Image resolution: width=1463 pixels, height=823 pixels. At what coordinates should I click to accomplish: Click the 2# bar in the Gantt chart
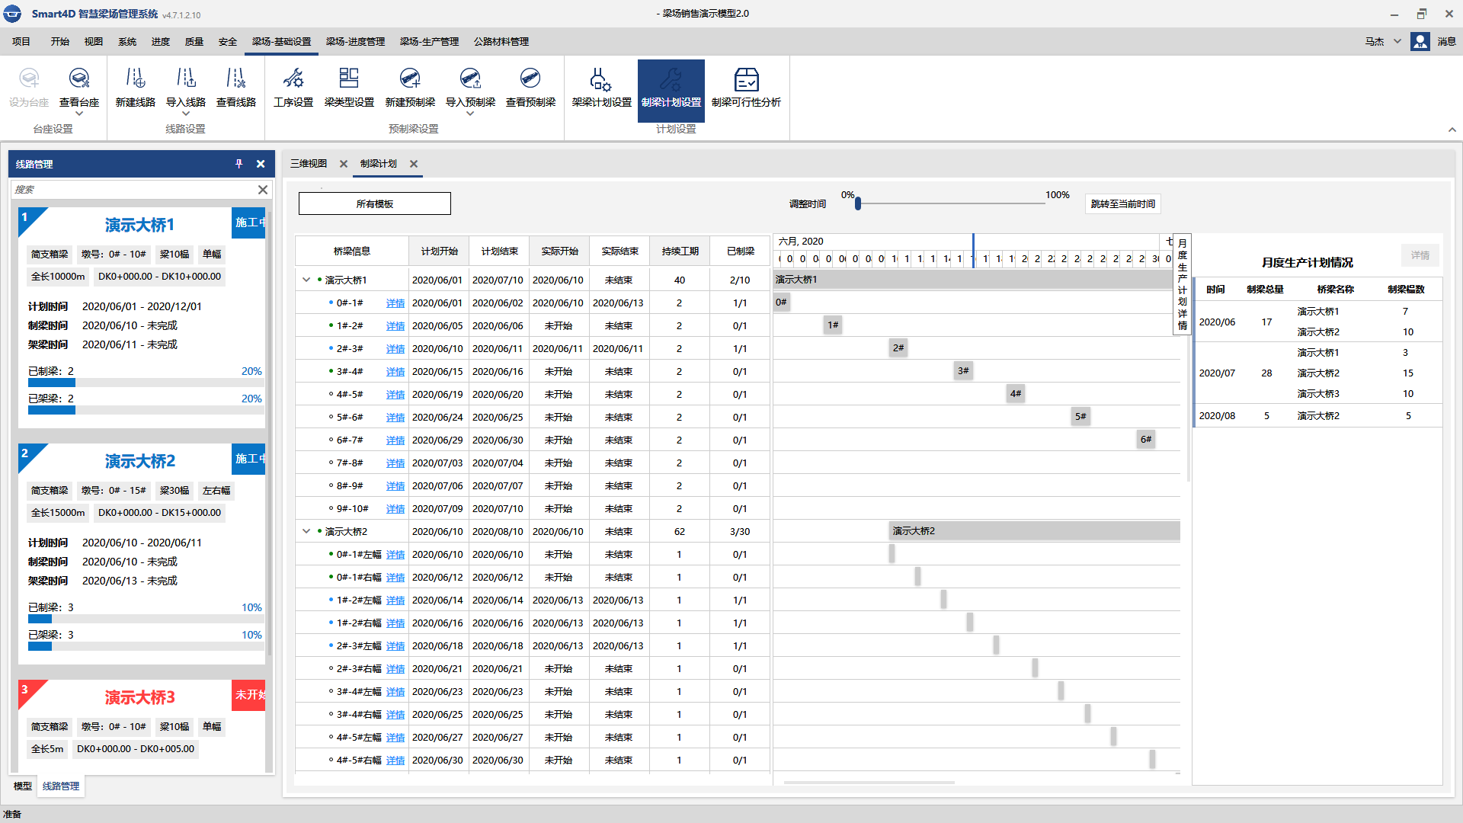click(898, 348)
